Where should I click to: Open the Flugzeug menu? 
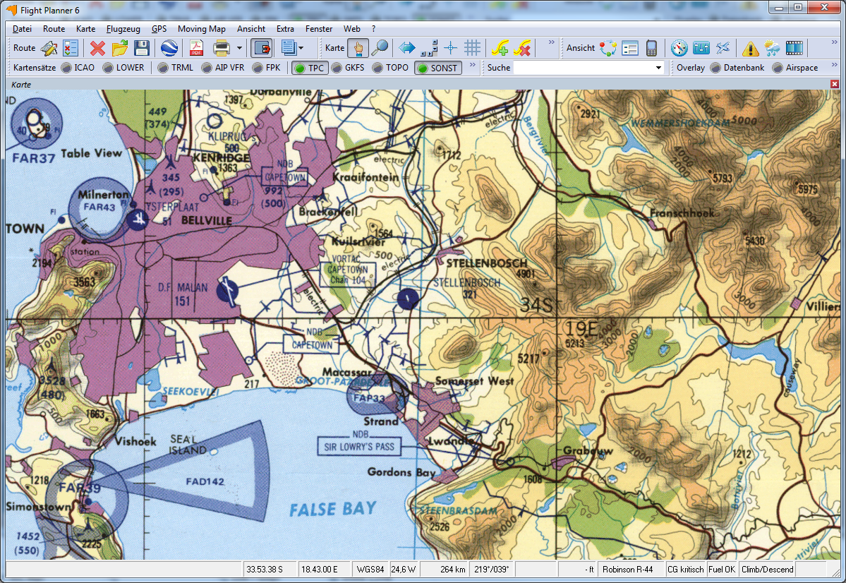click(123, 29)
